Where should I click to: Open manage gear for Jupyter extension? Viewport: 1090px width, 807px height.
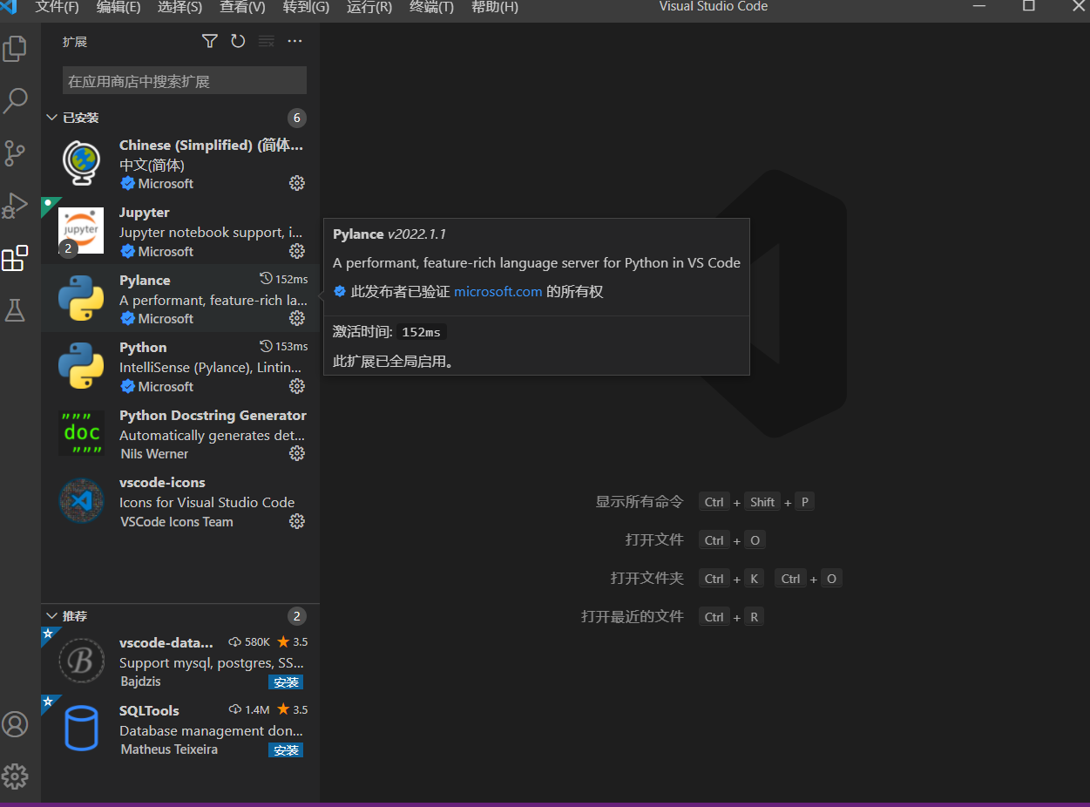297,251
